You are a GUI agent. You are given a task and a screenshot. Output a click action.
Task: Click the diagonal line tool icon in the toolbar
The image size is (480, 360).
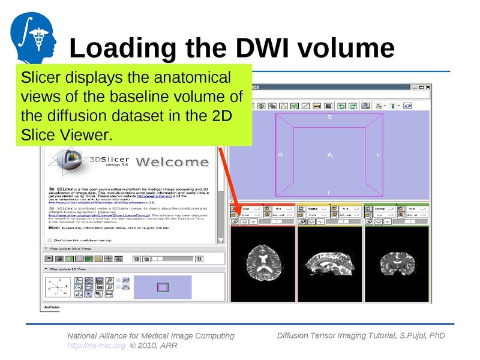[306, 106]
